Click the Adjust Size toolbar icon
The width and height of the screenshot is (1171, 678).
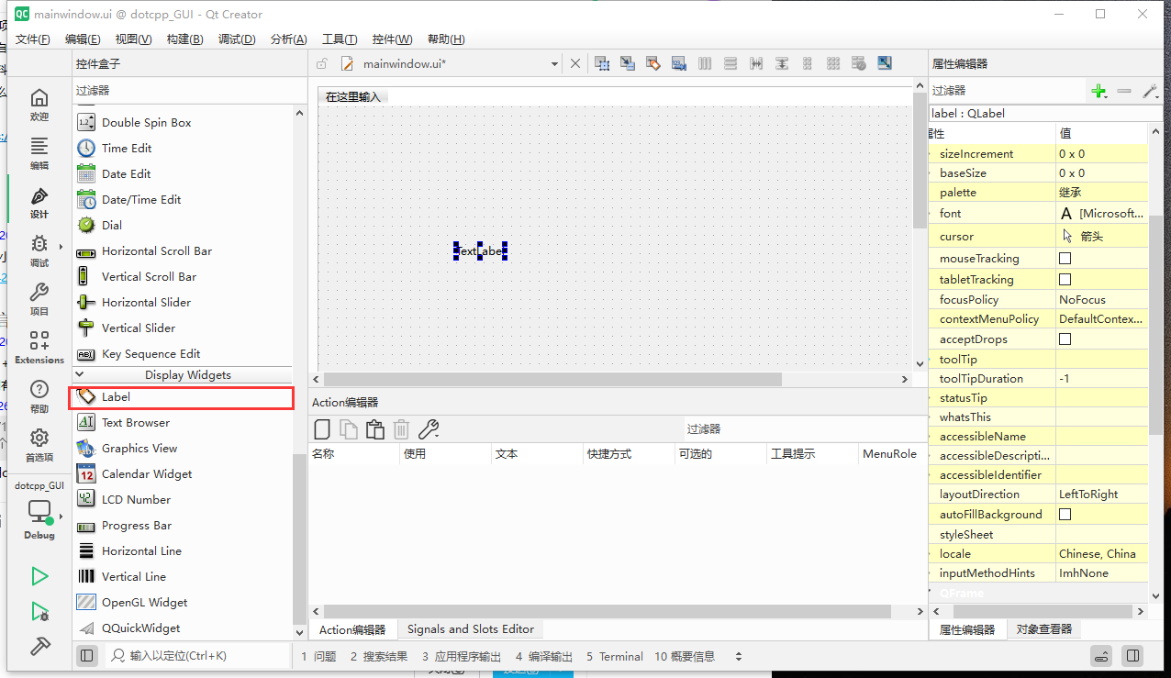click(885, 63)
